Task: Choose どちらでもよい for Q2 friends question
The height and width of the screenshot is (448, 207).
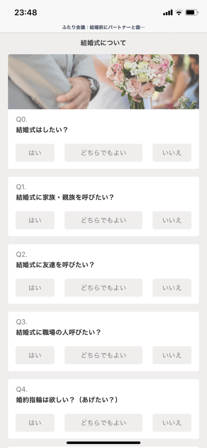Action: pos(103,288)
